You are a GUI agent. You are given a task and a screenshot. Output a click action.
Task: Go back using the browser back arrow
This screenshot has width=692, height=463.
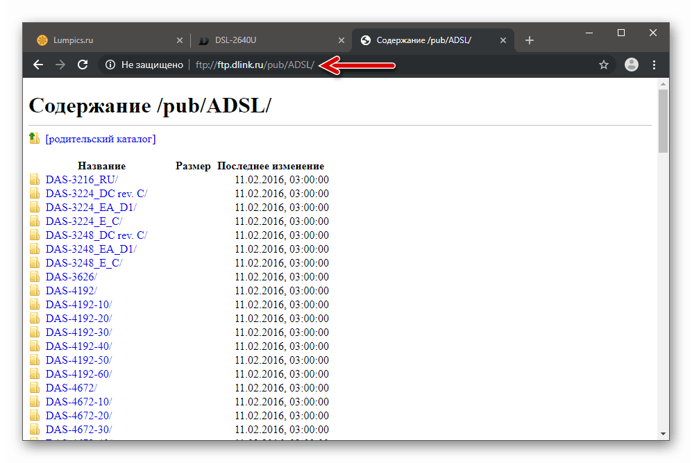[x=38, y=65]
